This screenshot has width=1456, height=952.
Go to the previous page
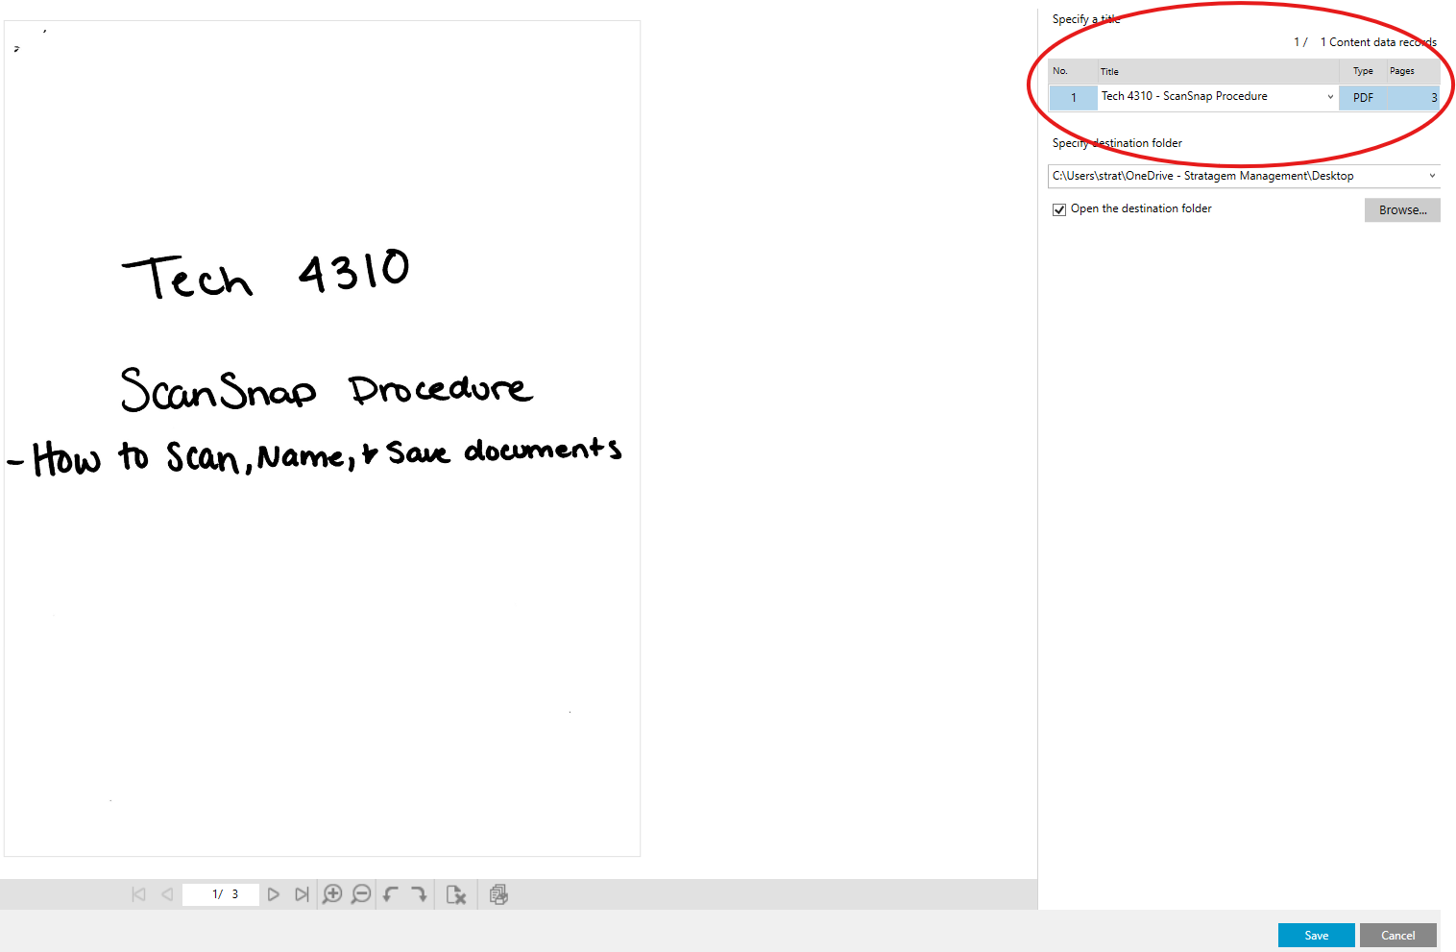click(x=167, y=894)
